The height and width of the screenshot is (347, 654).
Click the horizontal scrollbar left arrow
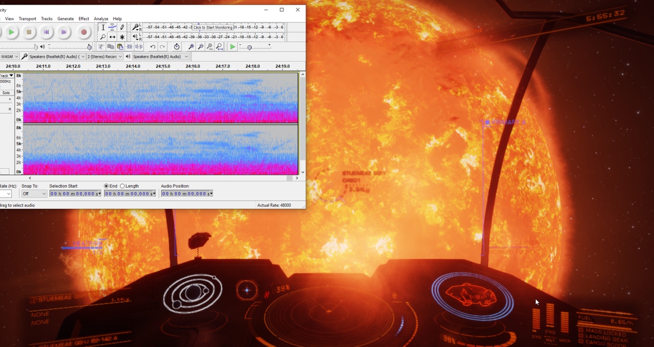30,178
